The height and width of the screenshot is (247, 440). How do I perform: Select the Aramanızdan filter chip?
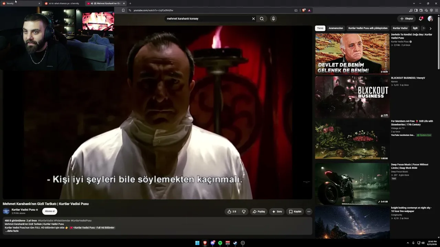(336, 28)
